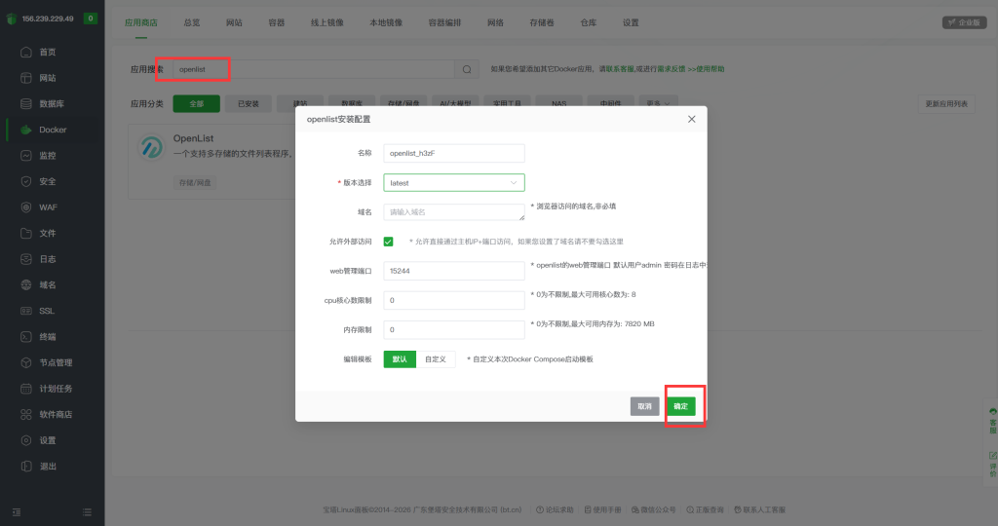Image resolution: width=998 pixels, height=526 pixels.
Task: Open the sidebar menu list icon at bottom
Action: tap(87, 512)
